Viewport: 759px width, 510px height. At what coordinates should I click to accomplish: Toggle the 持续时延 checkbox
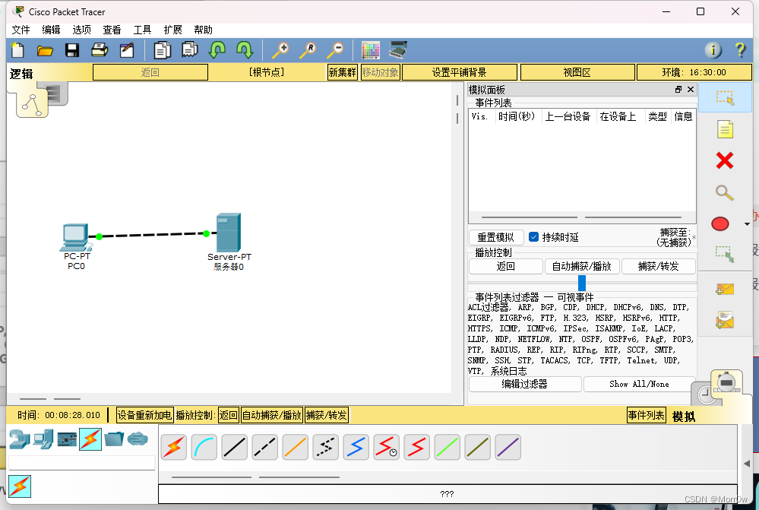[534, 237]
